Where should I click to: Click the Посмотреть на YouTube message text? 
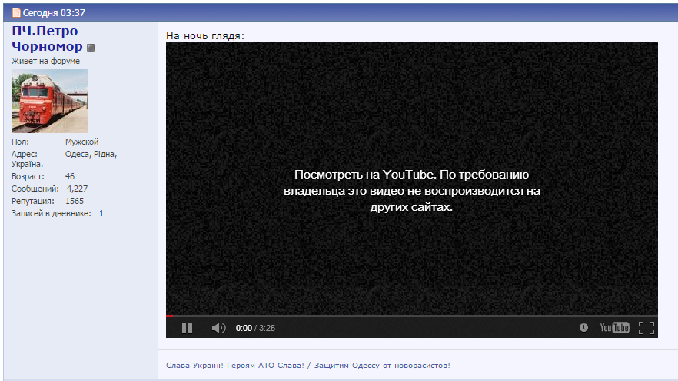[412, 191]
